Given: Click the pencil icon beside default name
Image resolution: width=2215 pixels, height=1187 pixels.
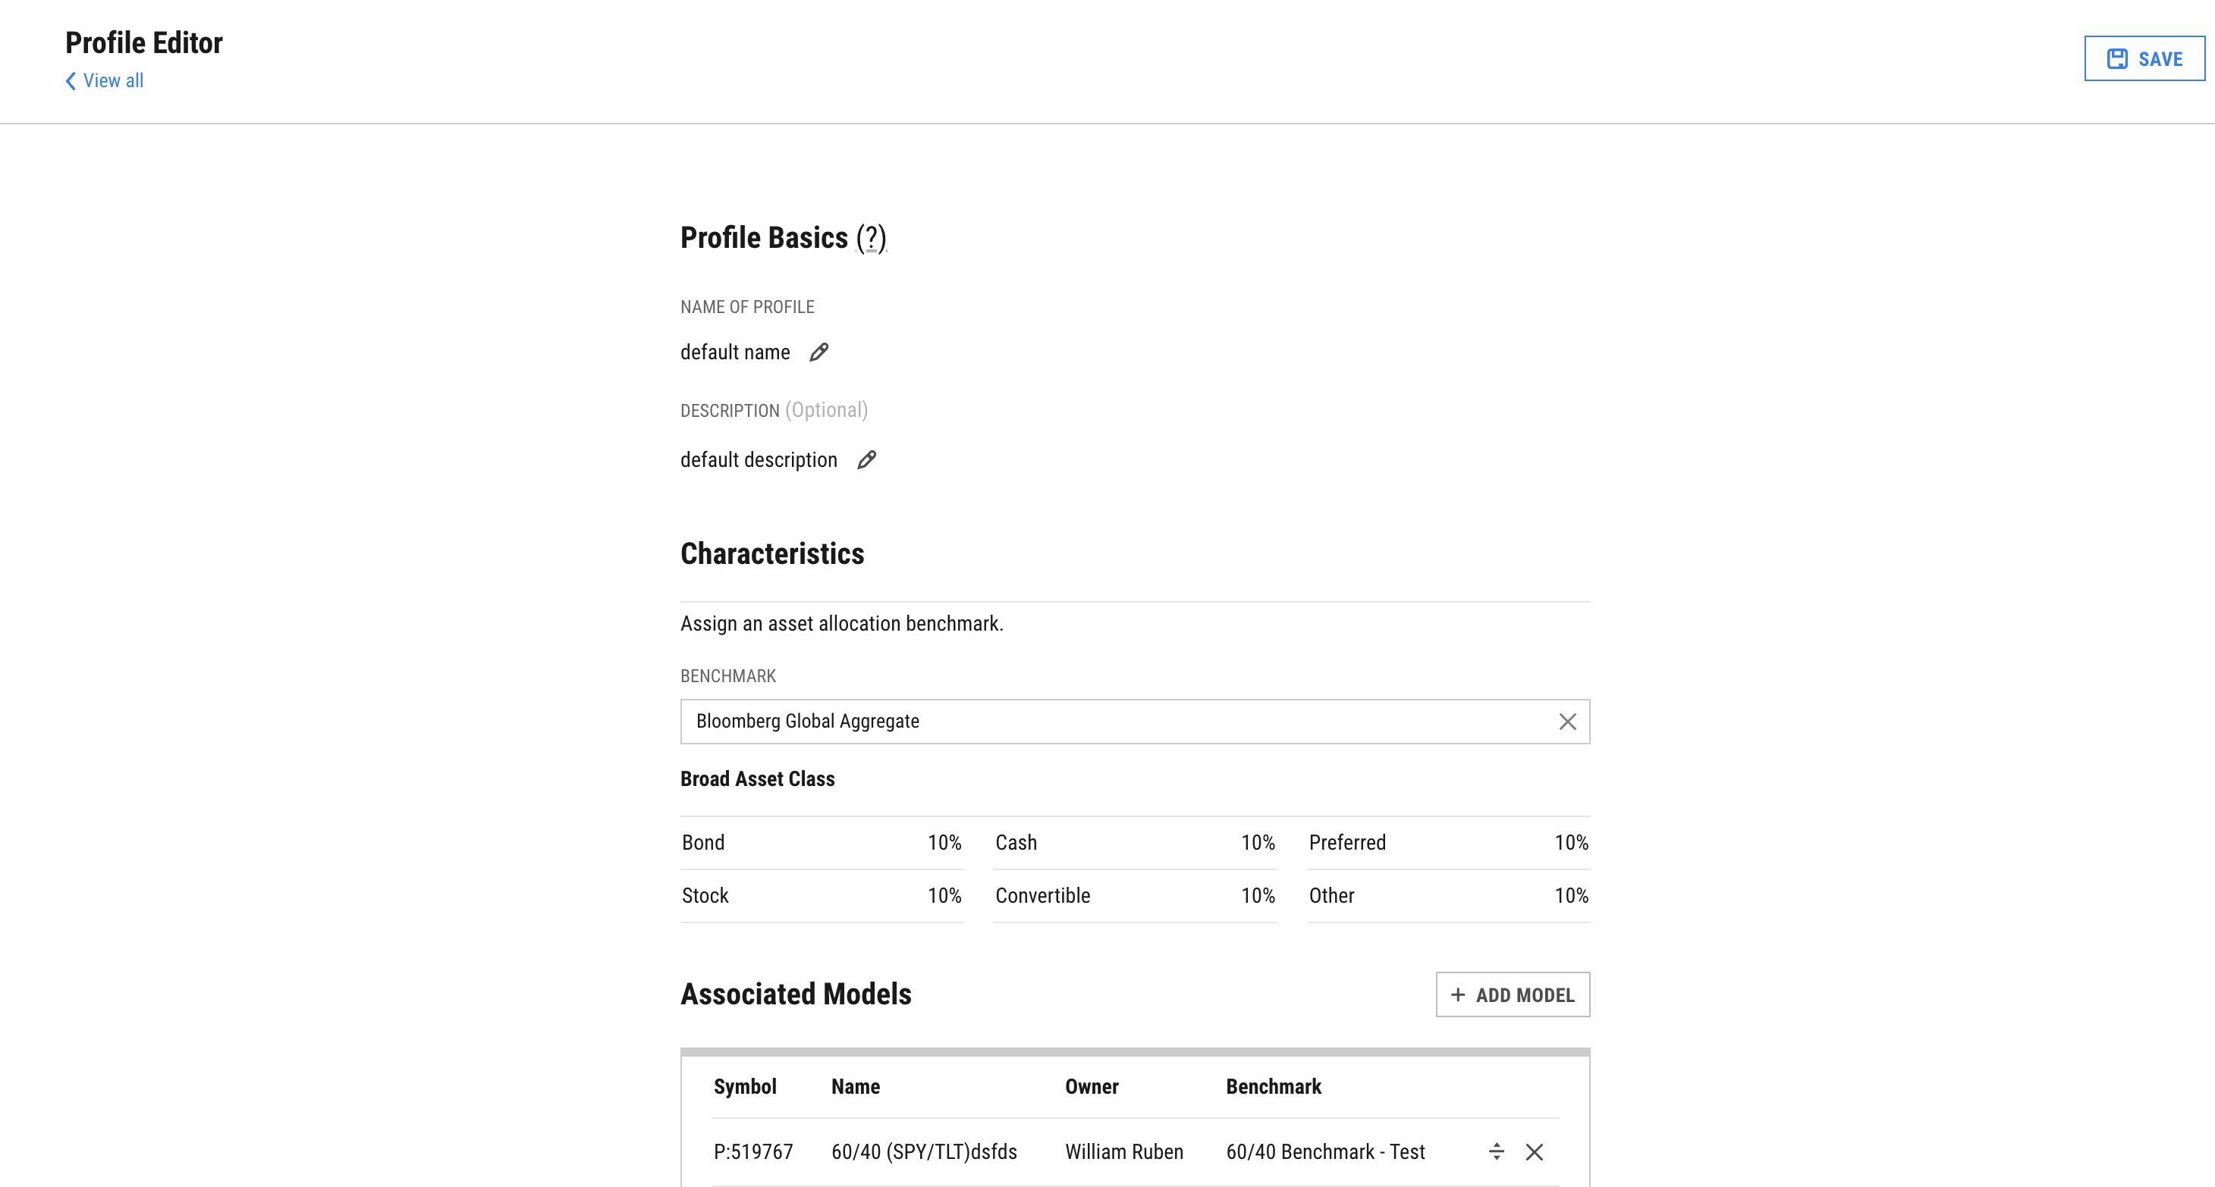Looking at the screenshot, I should (818, 352).
